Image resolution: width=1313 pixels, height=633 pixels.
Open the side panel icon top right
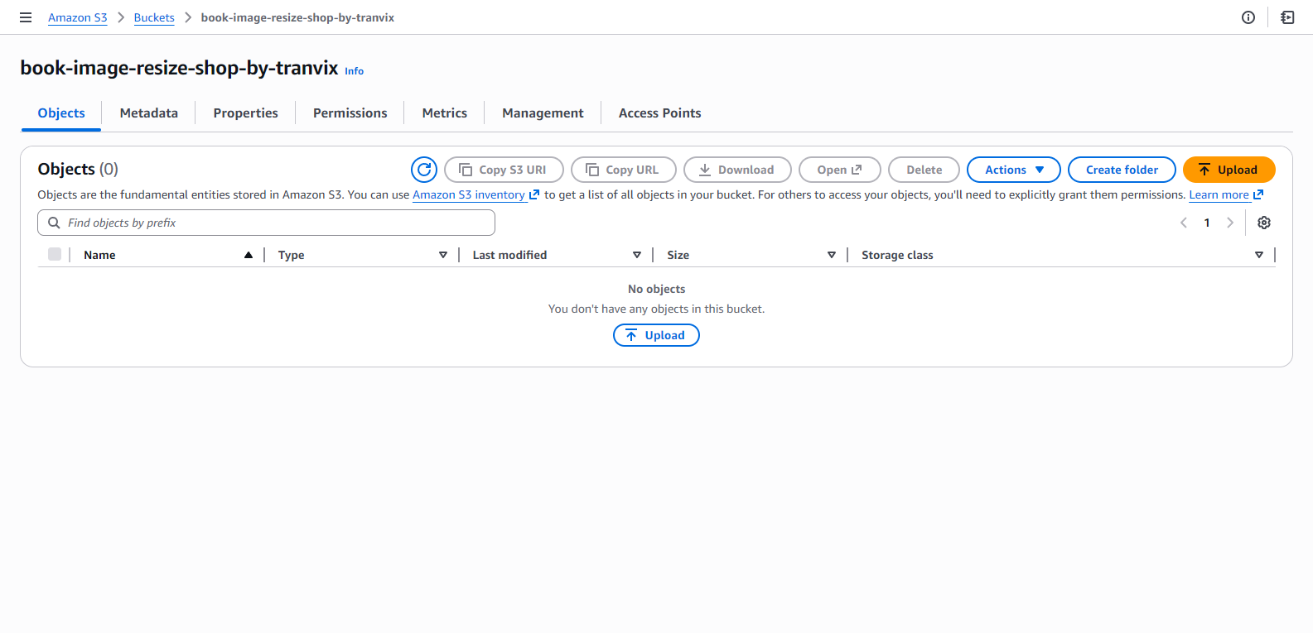(1287, 17)
